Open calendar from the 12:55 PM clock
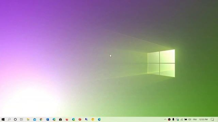The height and width of the screenshot is (122, 218). point(203,119)
